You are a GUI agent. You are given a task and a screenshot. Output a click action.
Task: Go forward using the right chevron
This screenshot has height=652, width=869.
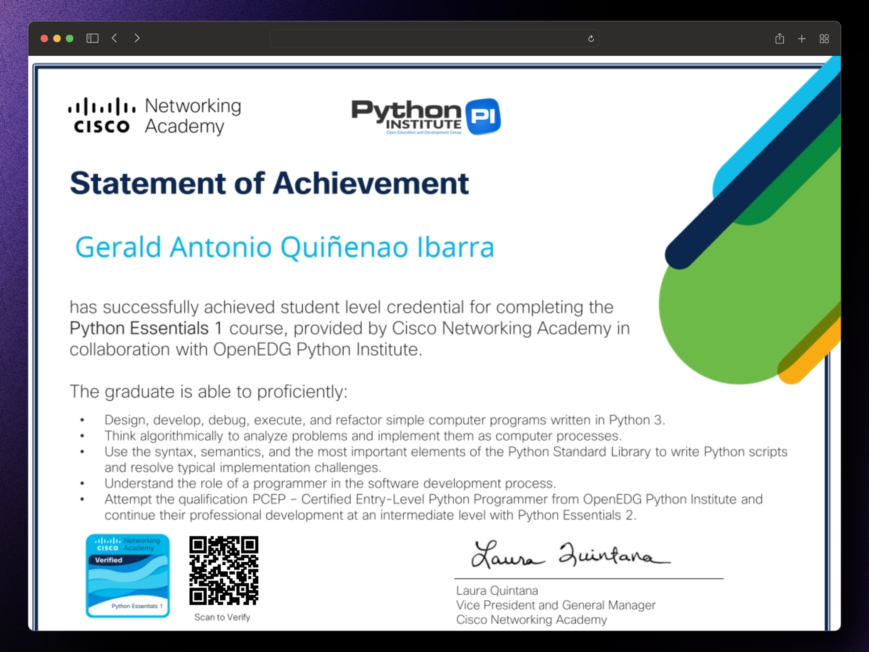(x=137, y=38)
